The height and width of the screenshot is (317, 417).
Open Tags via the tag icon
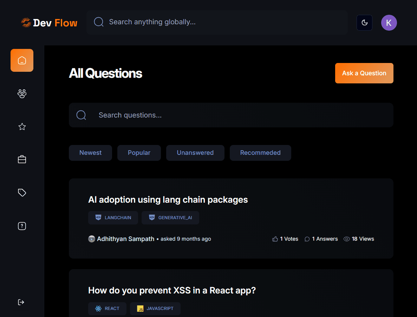[x=22, y=193]
